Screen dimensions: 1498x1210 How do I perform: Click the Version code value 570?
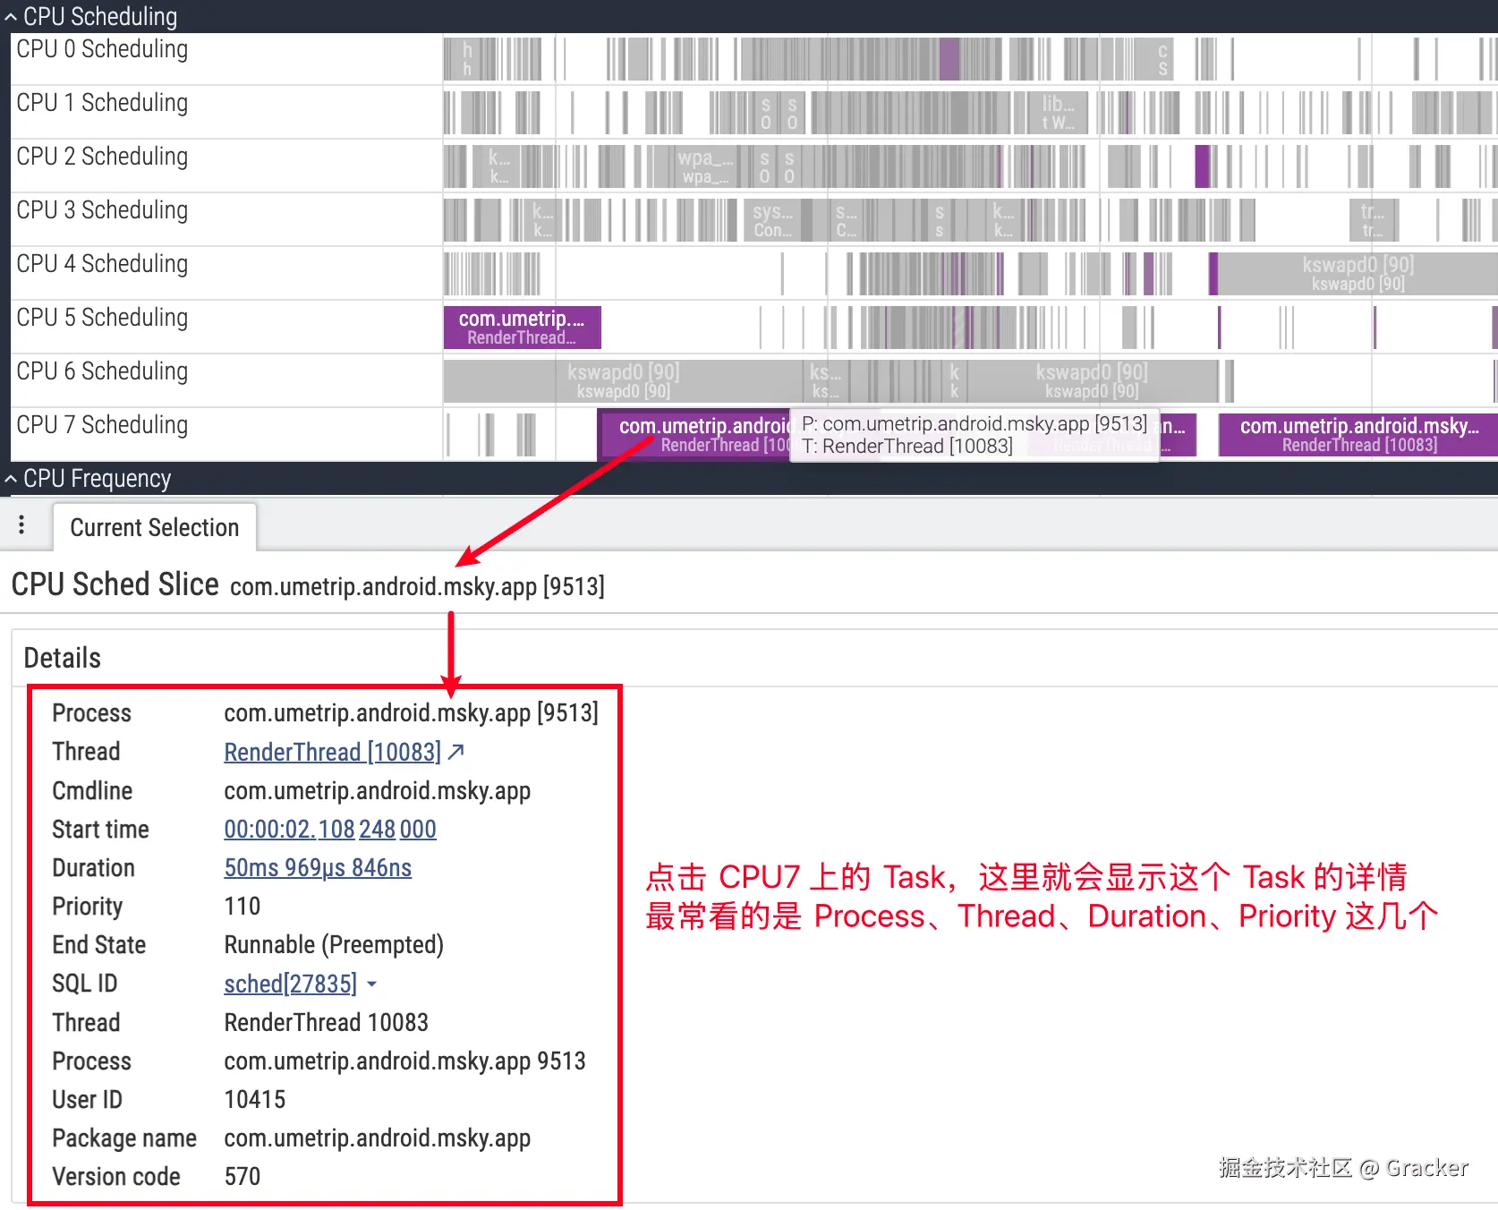click(x=243, y=1177)
